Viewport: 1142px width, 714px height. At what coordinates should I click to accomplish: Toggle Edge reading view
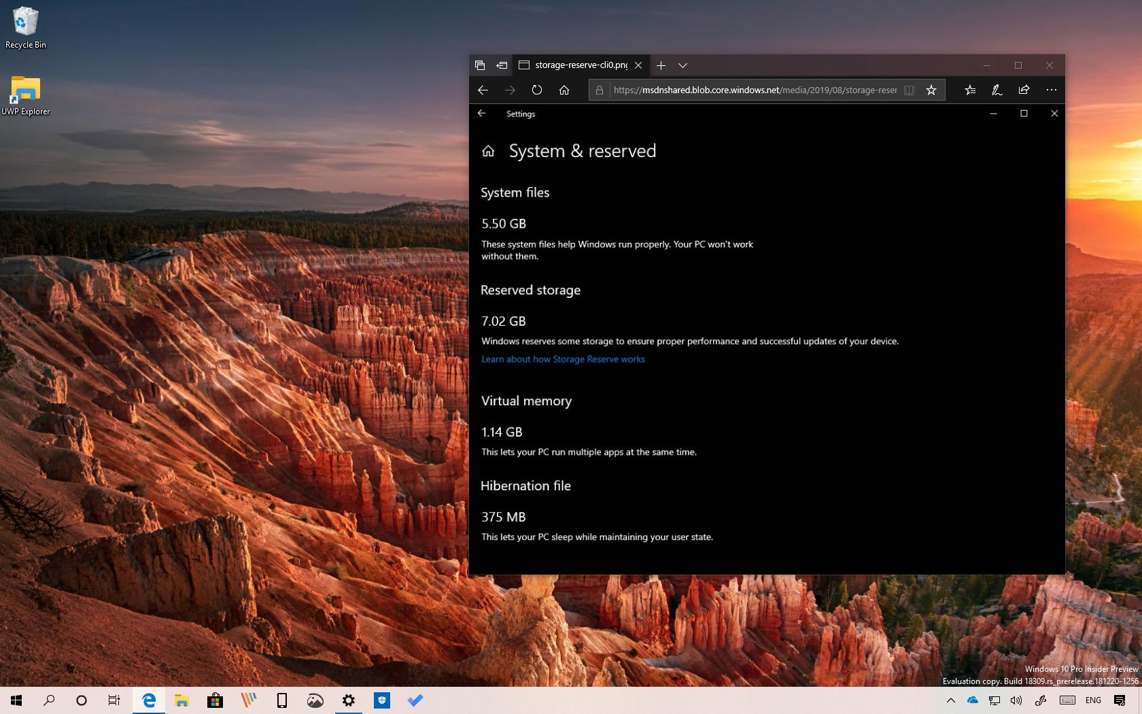pos(909,90)
